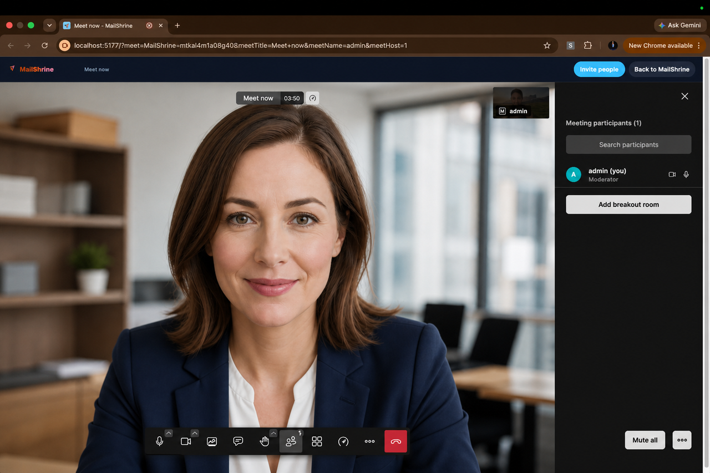Image resolution: width=710 pixels, height=473 pixels.
Task: Toggle the participants panel button
Action: [291, 441]
